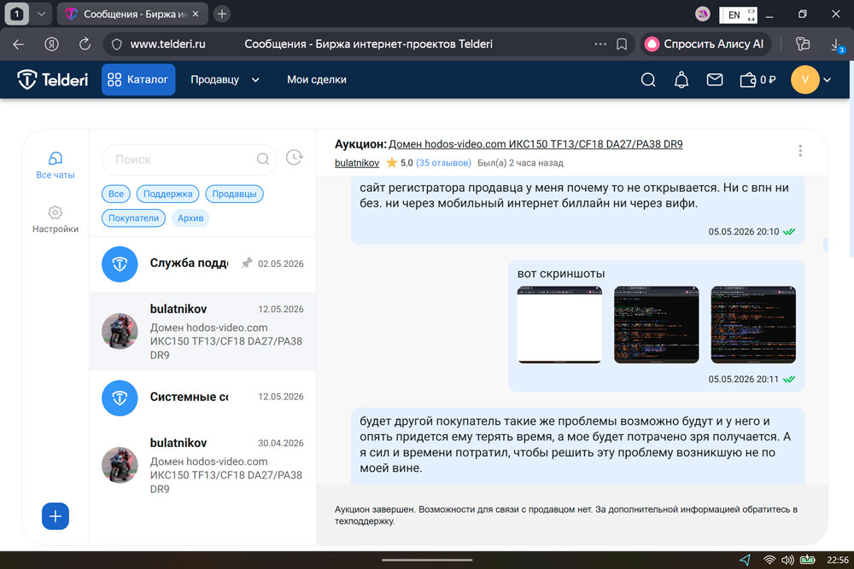
Task: Open notifications bell icon
Action: pyautogui.click(x=681, y=80)
